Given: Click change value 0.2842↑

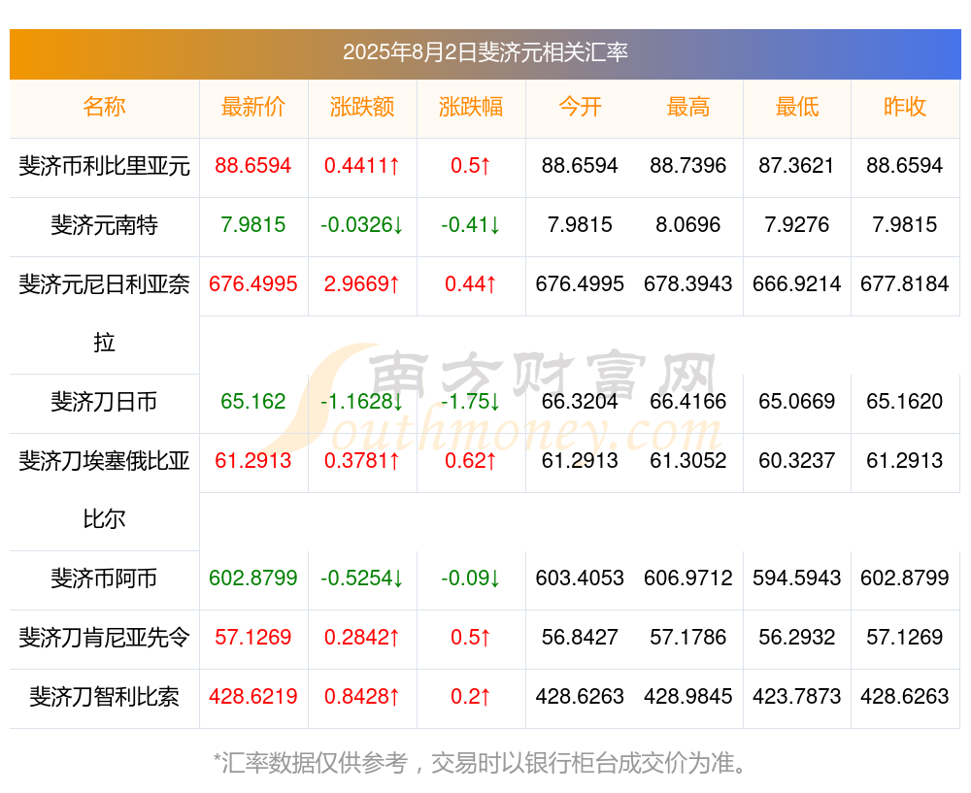Looking at the screenshot, I should 362,637.
